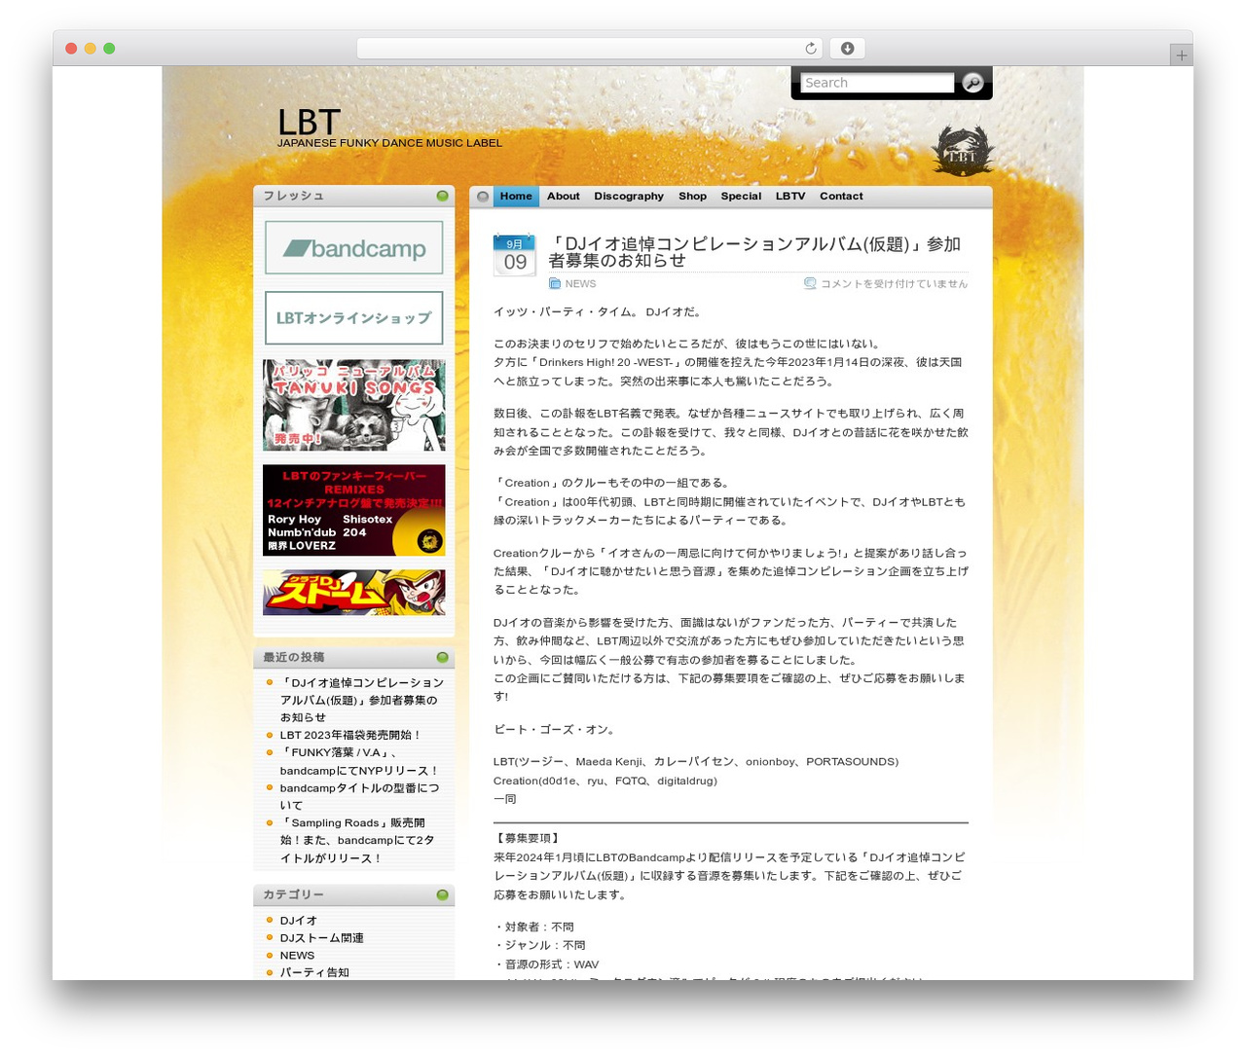The image size is (1246, 1055).
Task: Open the DJストーム関連 category link
Action: (322, 937)
